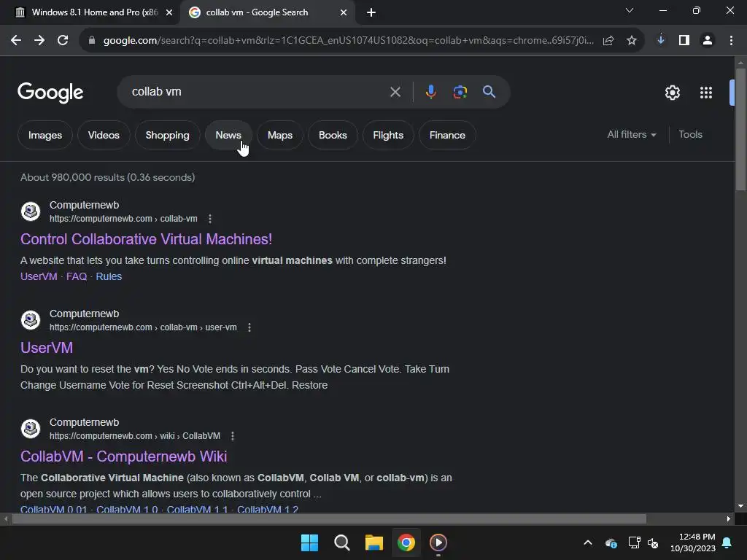Click the horizontal scrollbar thumb
This screenshot has width=747, height=560.
(x=329, y=518)
